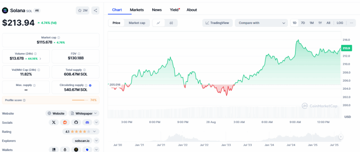Expand more Explorers chevron

[97, 140]
